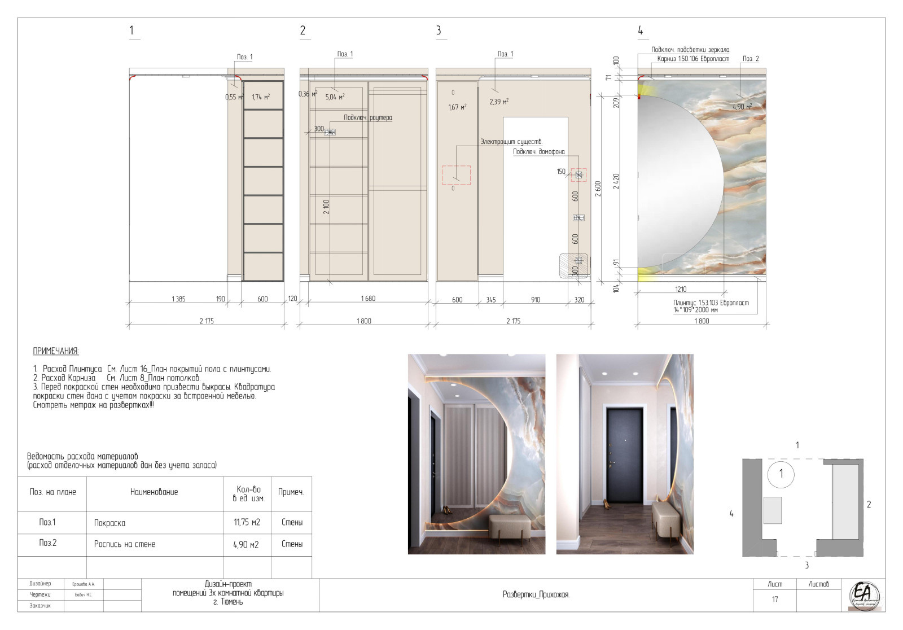Click the intercom connection symbol on elevation 3
Screen dimensions: 903x630
(x=578, y=175)
